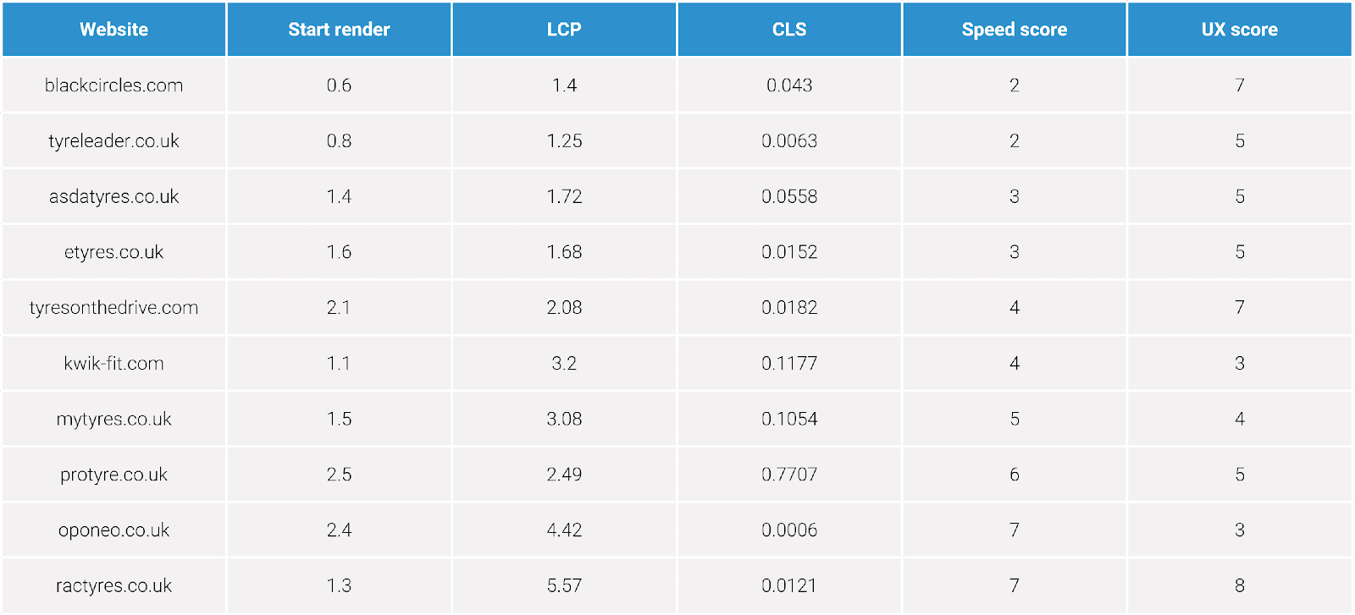Select protyre.co.uk website cell

[114, 475]
